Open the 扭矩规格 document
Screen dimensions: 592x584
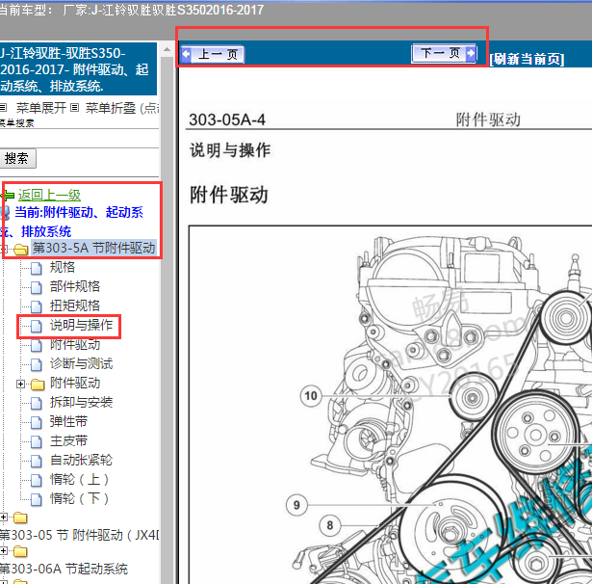click(75, 305)
